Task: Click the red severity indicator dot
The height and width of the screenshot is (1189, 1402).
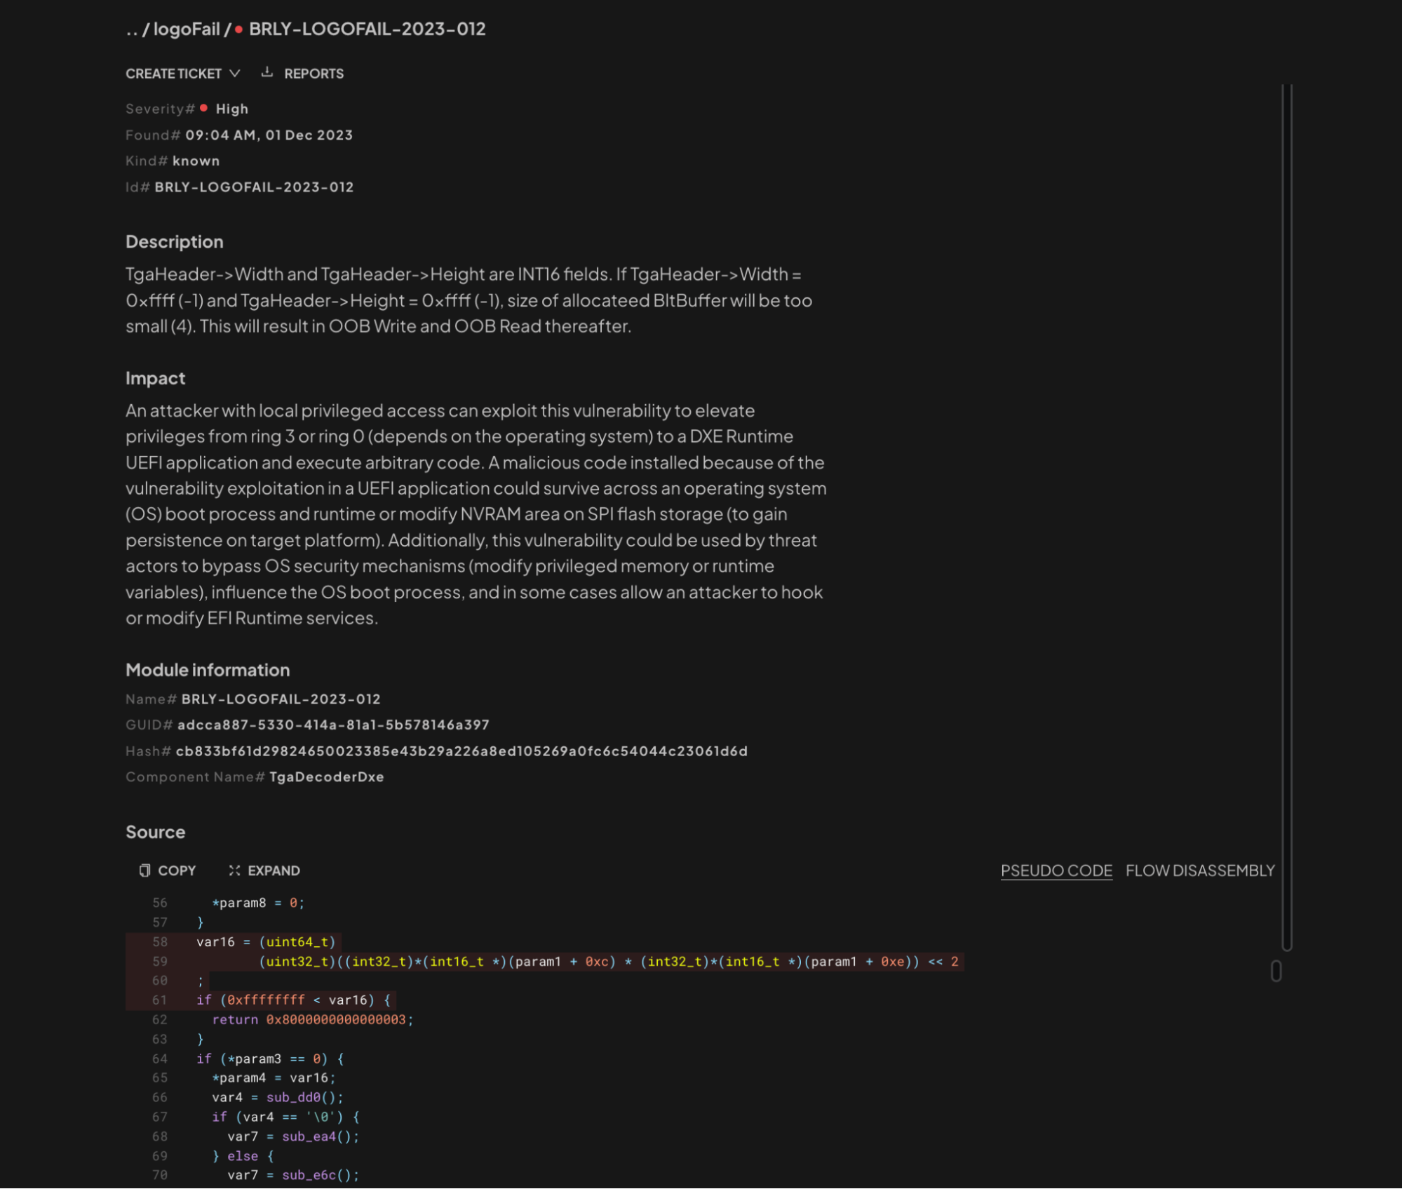Action: pyautogui.click(x=203, y=108)
